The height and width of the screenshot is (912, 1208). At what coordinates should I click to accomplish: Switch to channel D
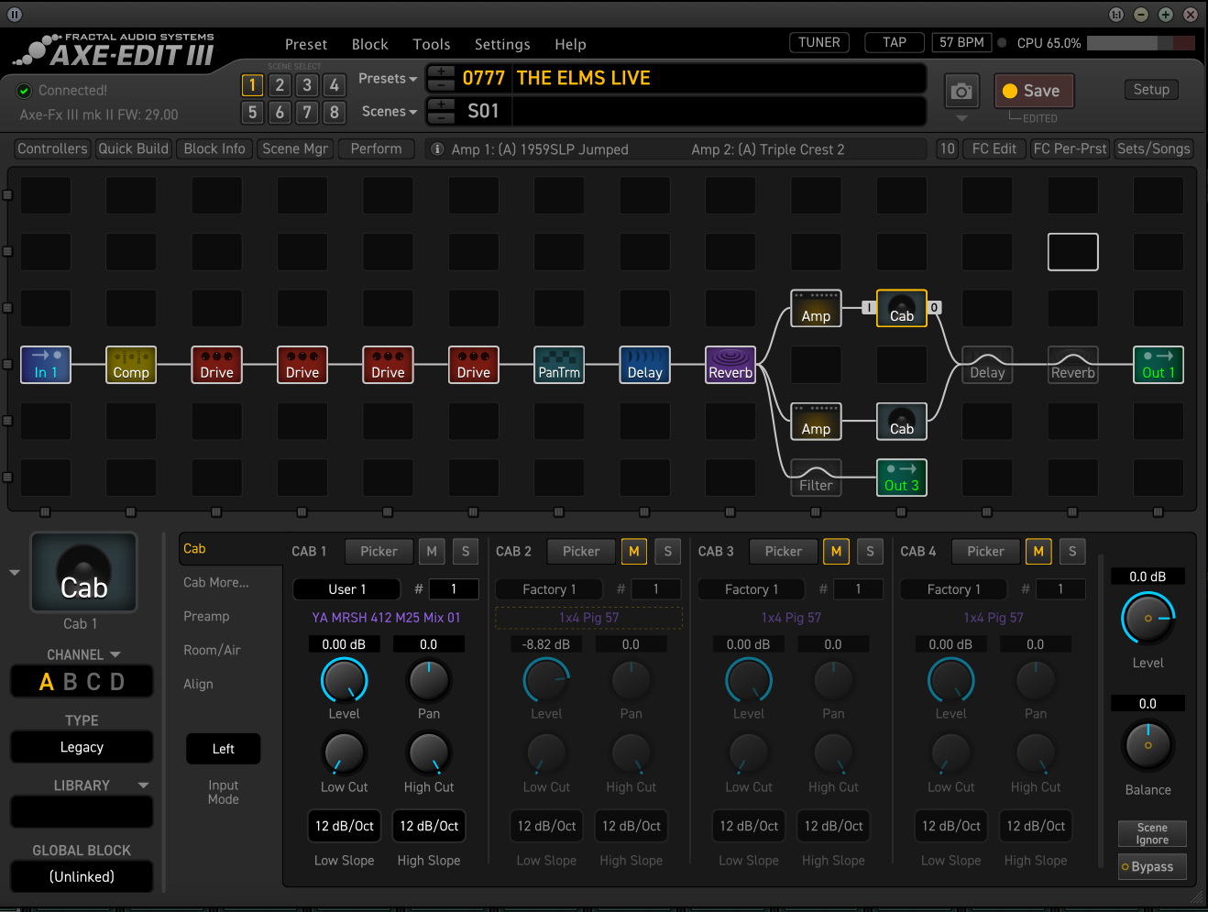(117, 682)
